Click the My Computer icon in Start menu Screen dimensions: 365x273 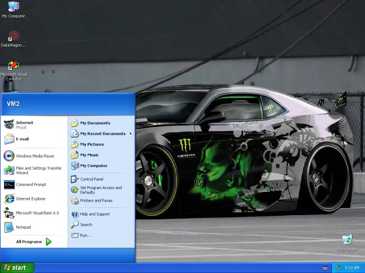75,166
